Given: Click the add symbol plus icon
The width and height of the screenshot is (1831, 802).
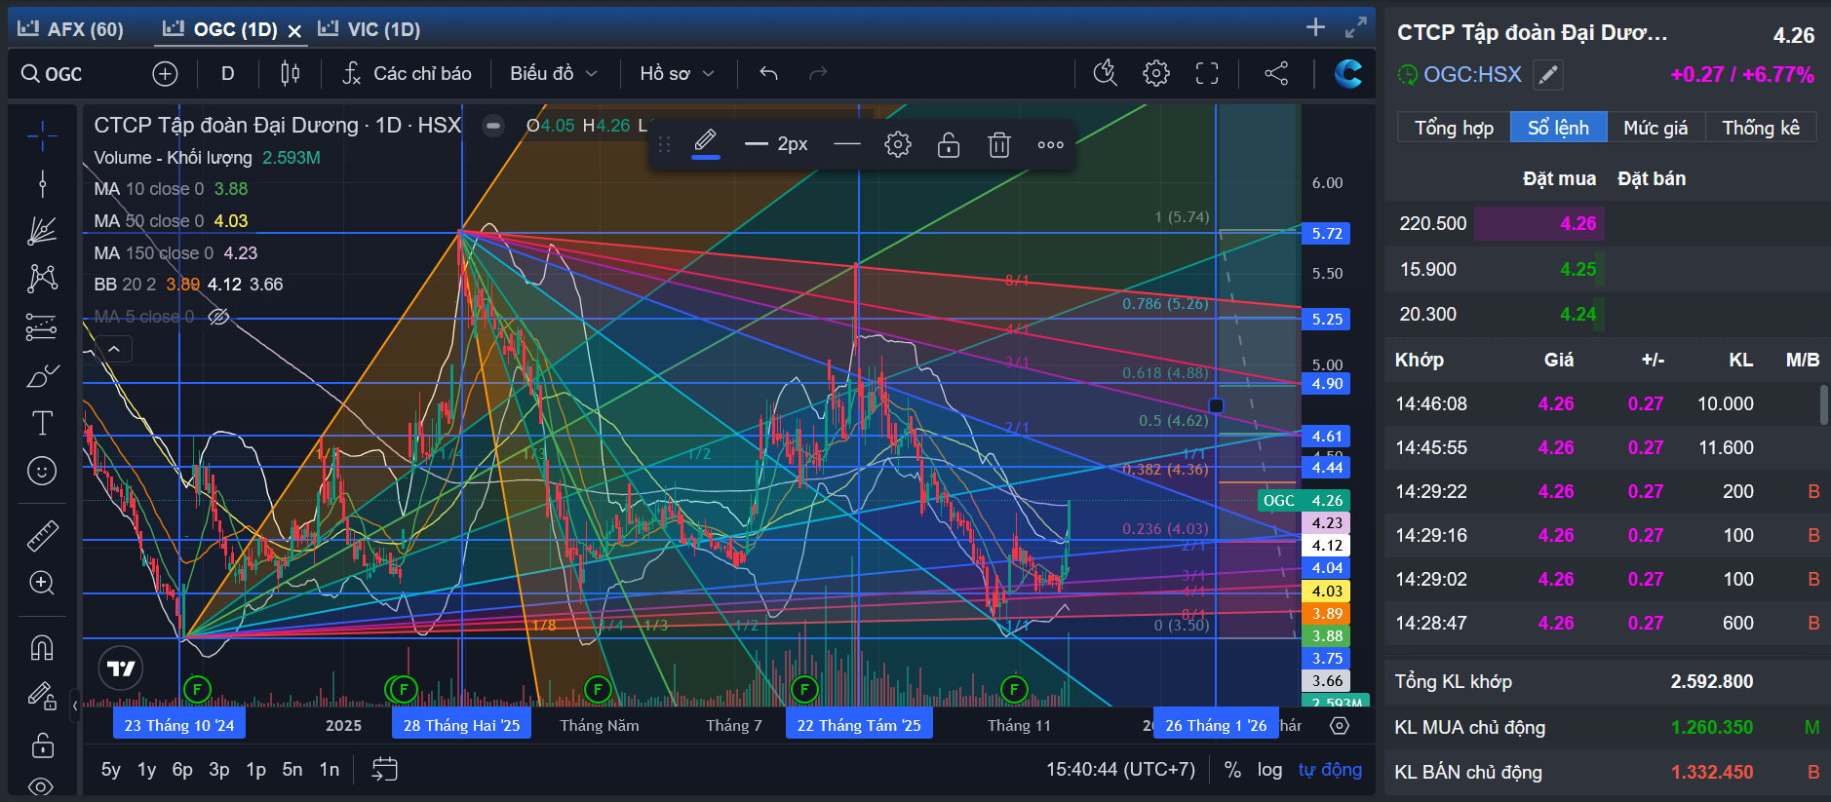Looking at the screenshot, I should click(165, 74).
